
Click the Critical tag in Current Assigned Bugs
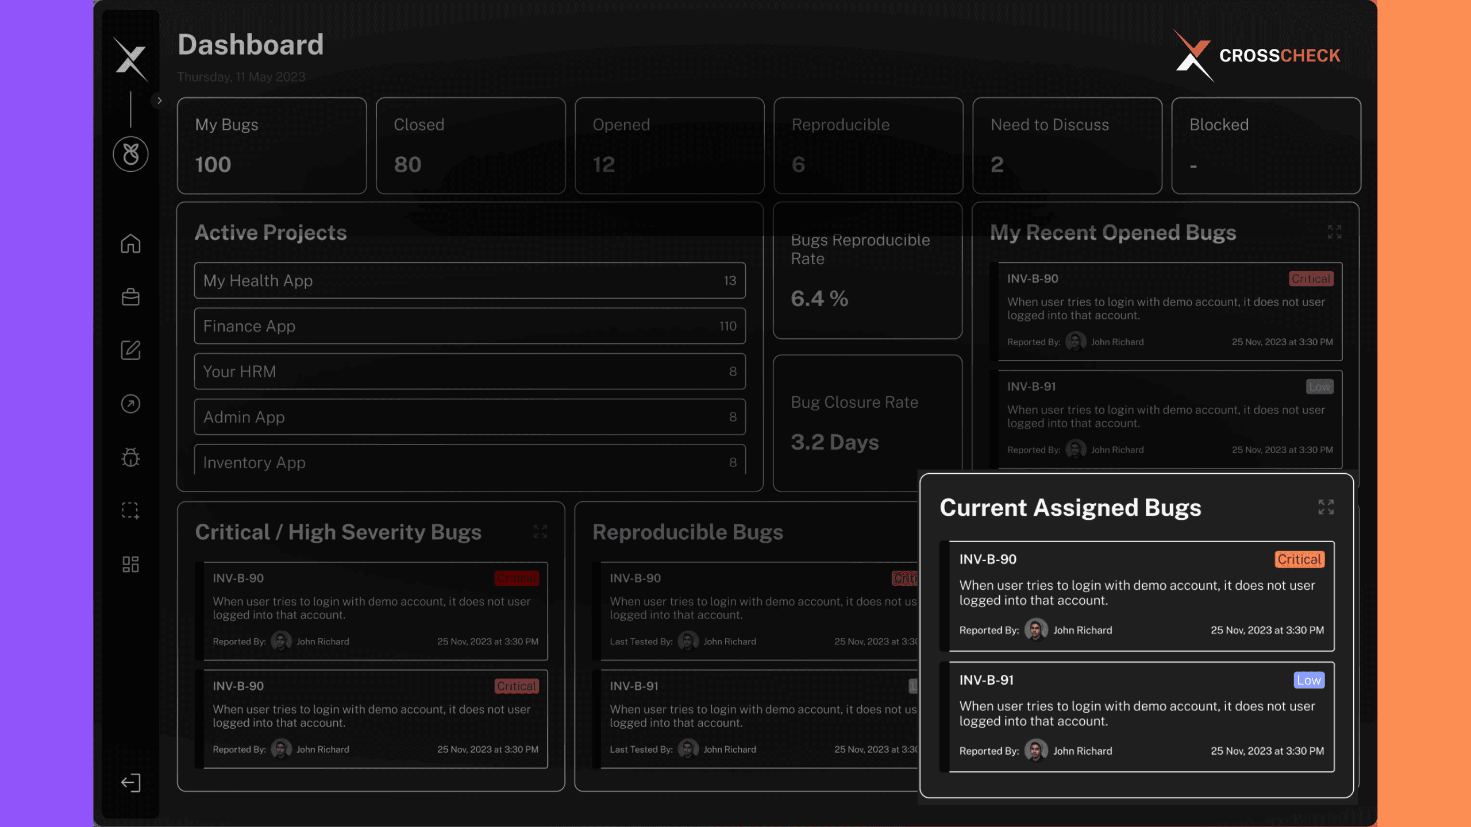1299,559
